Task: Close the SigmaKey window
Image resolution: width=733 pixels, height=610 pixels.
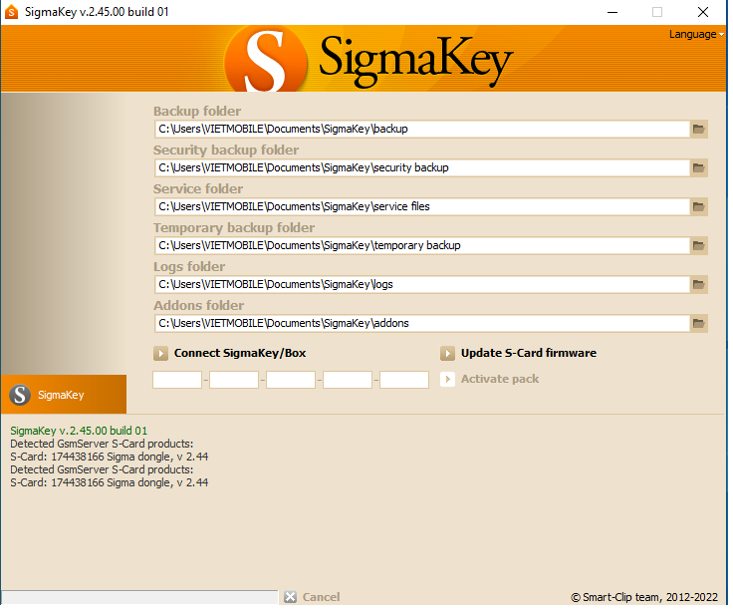Action: (703, 12)
